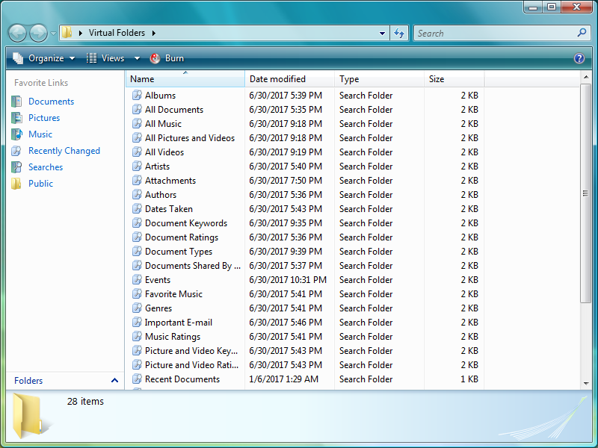
Task: Click the Music sidebar icon
Action: tap(16, 134)
